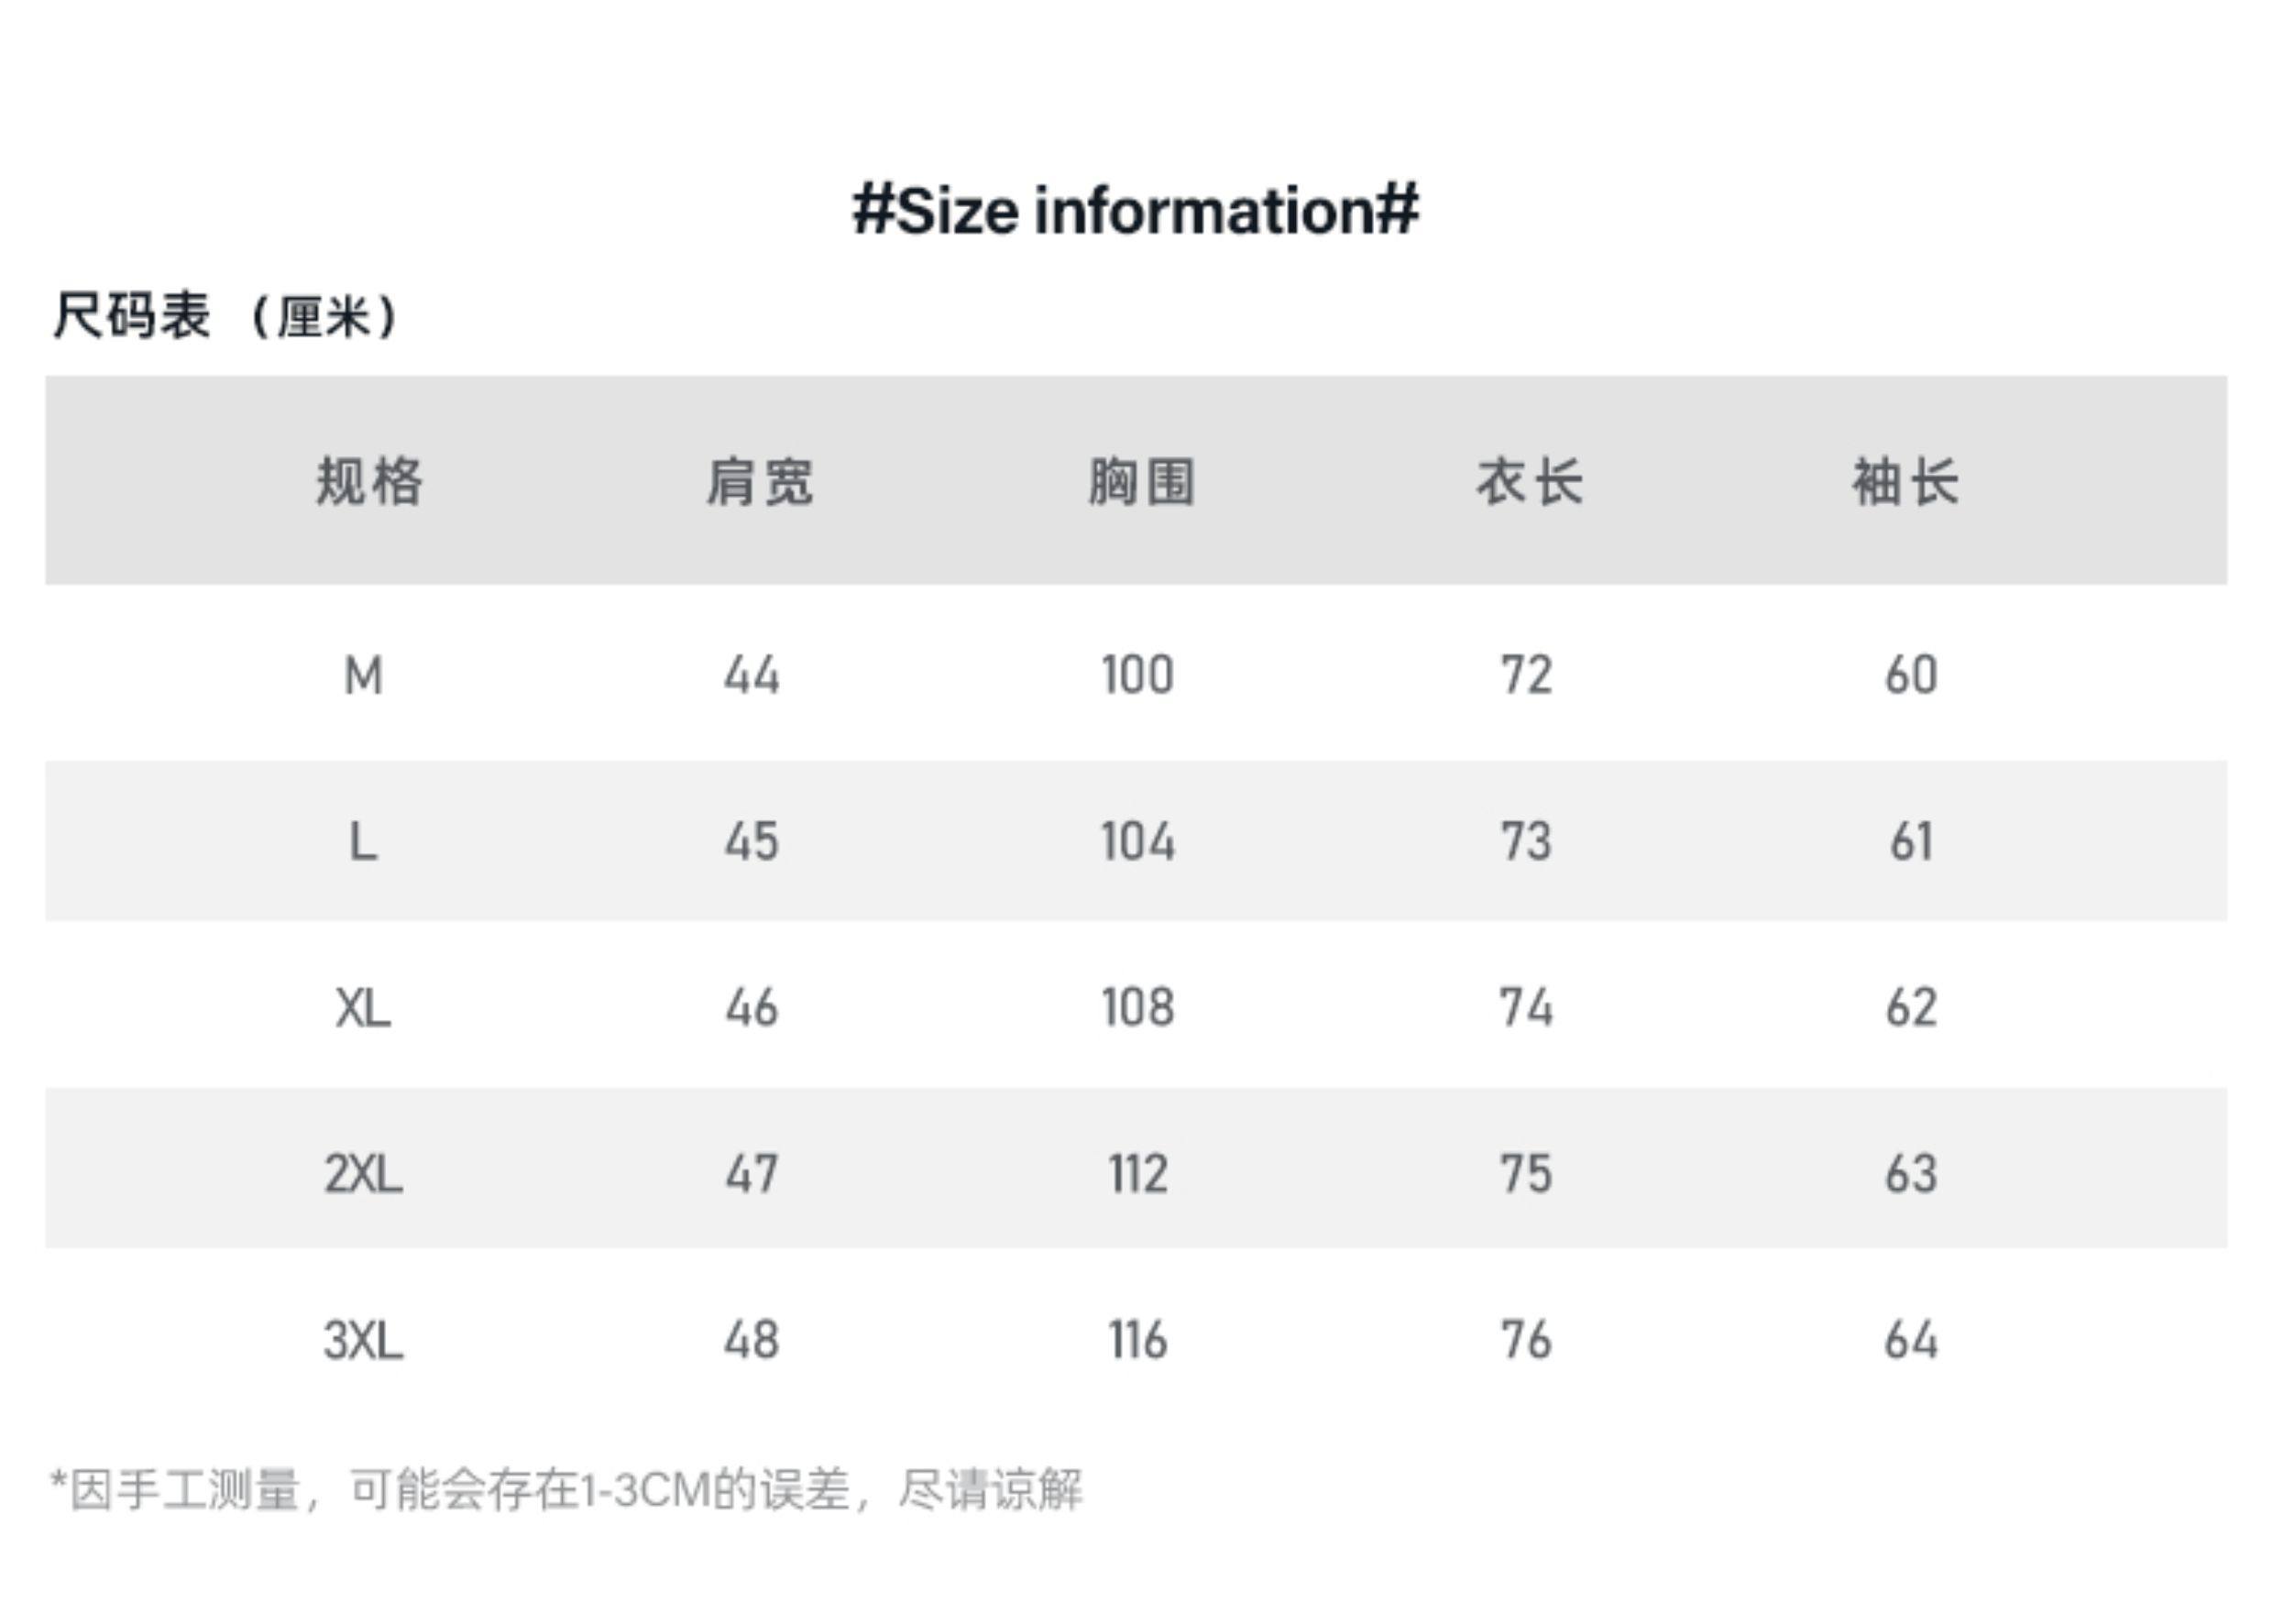Select the 2XL size row label
2273x1624 pixels.
pyautogui.click(x=363, y=1172)
